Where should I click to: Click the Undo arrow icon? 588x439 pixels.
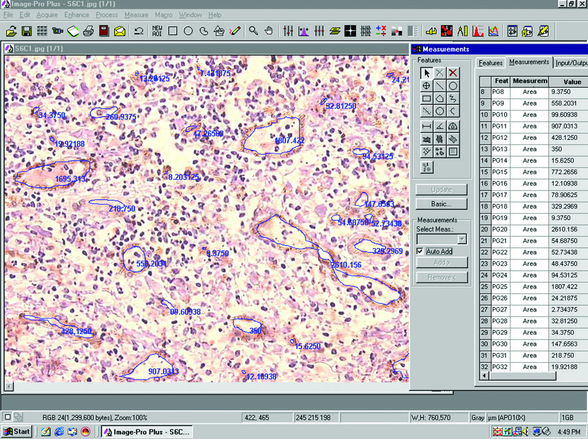(139, 31)
